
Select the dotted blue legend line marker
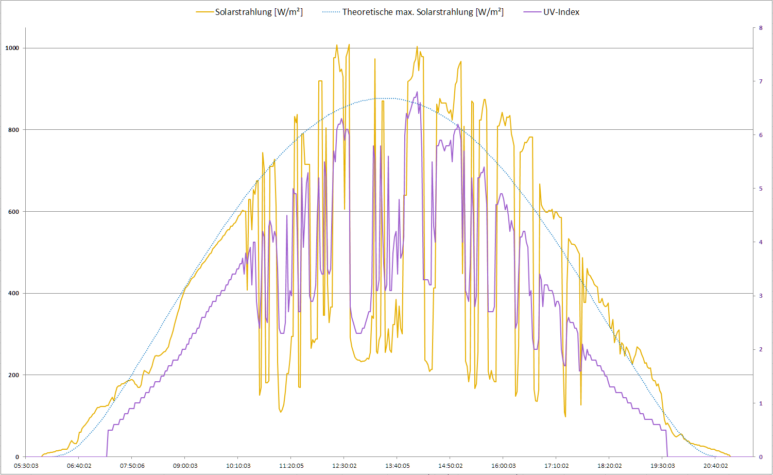[331, 12]
